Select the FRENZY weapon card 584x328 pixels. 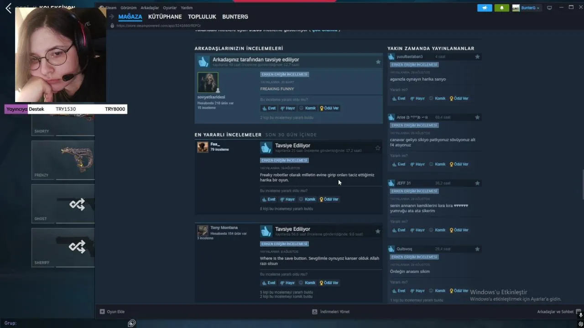[x=63, y=160]
